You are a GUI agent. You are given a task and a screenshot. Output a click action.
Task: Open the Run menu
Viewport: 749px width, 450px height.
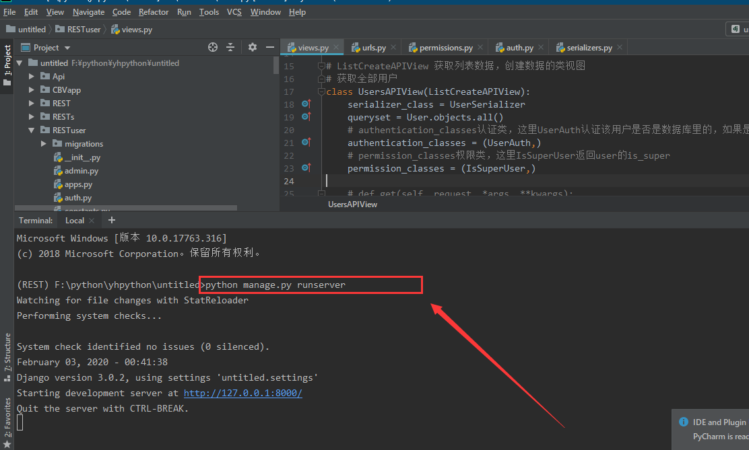pos(184,12)
